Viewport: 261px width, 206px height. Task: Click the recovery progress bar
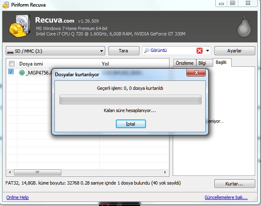point(130,99)
